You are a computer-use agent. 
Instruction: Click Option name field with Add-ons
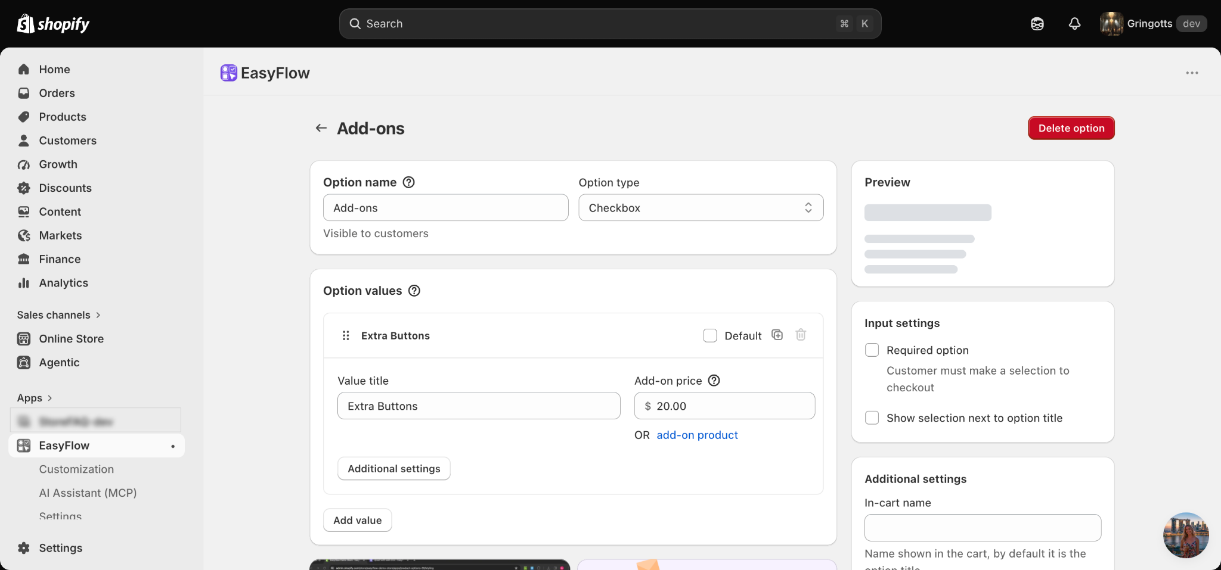point(445,208)
